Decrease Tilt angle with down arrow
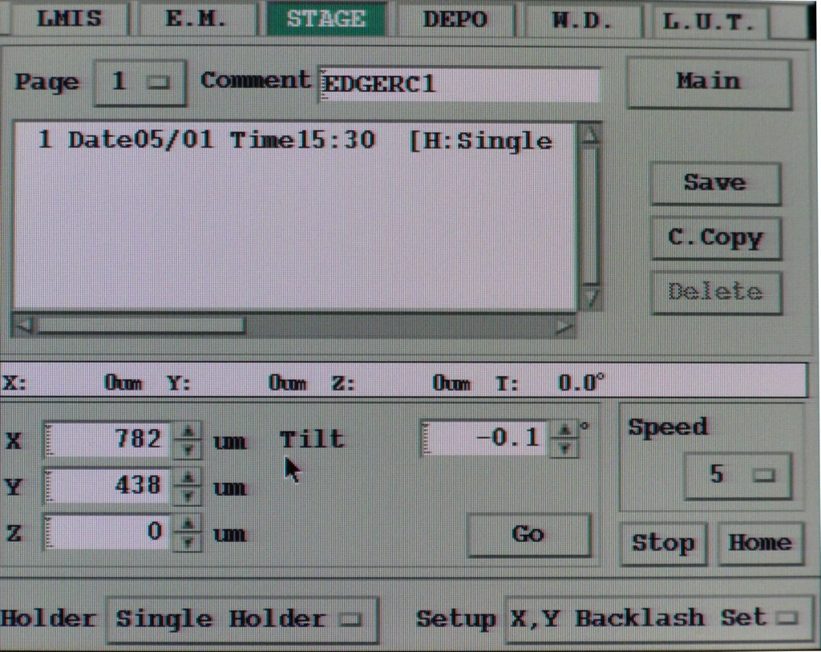 pyautogui.click(x=565, y=447)
